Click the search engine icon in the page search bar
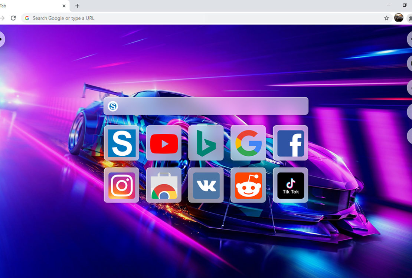The image size is (412, 278). (x=113, y=106)
